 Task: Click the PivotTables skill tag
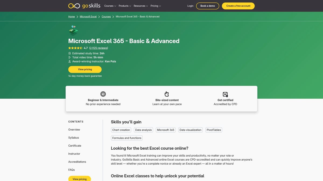[x=213, y=130]
